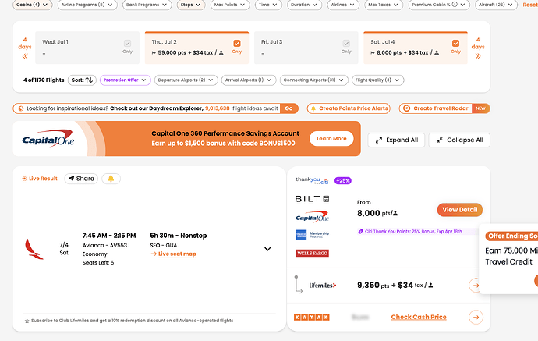
Task: Click the BILT program logo
Action: (312, 199)
